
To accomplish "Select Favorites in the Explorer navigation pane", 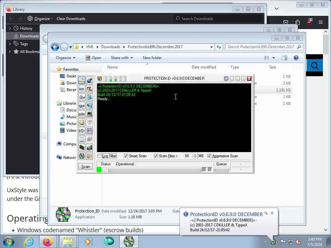I will click(71, 69).
